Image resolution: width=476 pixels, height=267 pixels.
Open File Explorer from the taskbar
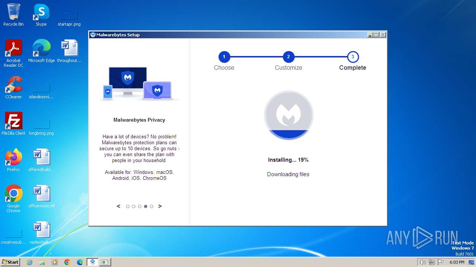click(x=42, y=262)
